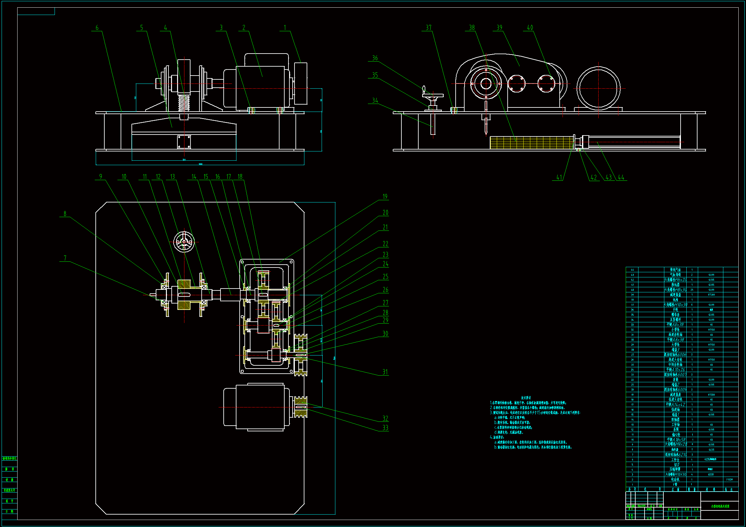
Task: Click part balloon number 33
Action: coord(385,428)
